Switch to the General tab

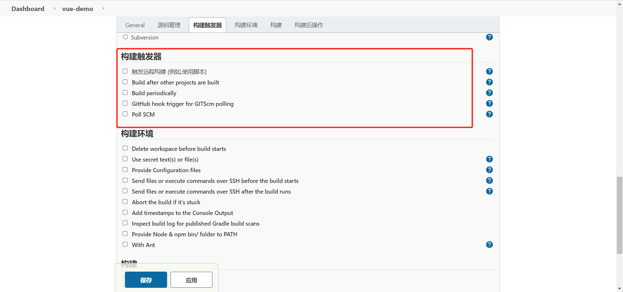tap(135, 25)
